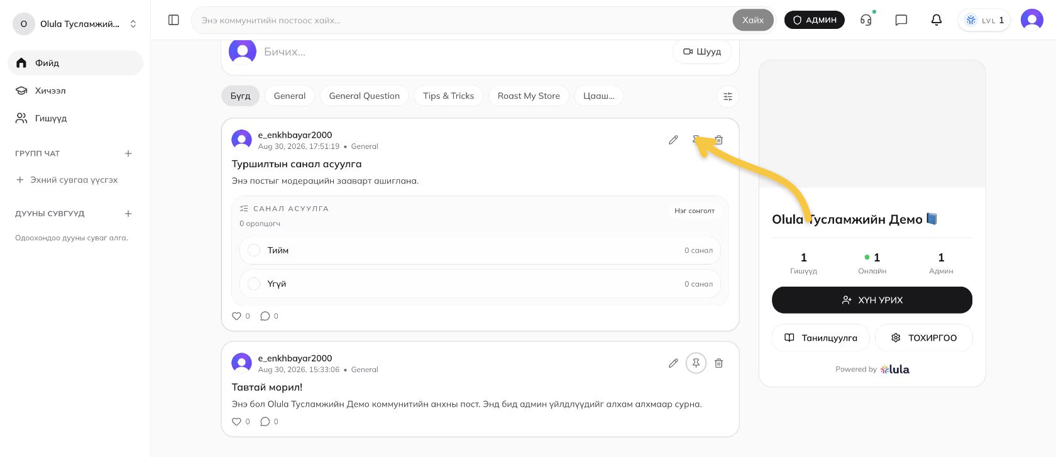Start a live stream with Шууд

point(702,52)
